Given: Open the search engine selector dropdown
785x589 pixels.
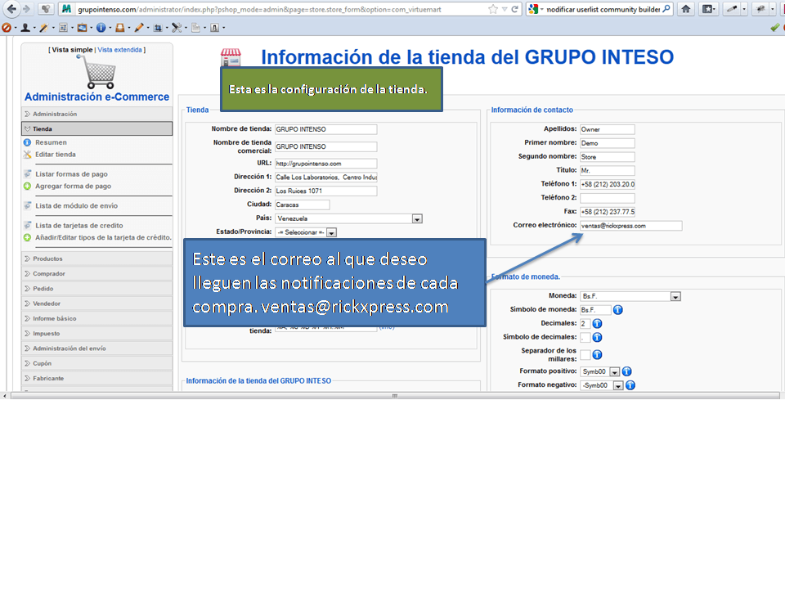Looking at the screenshot, I should pos(535,9).
